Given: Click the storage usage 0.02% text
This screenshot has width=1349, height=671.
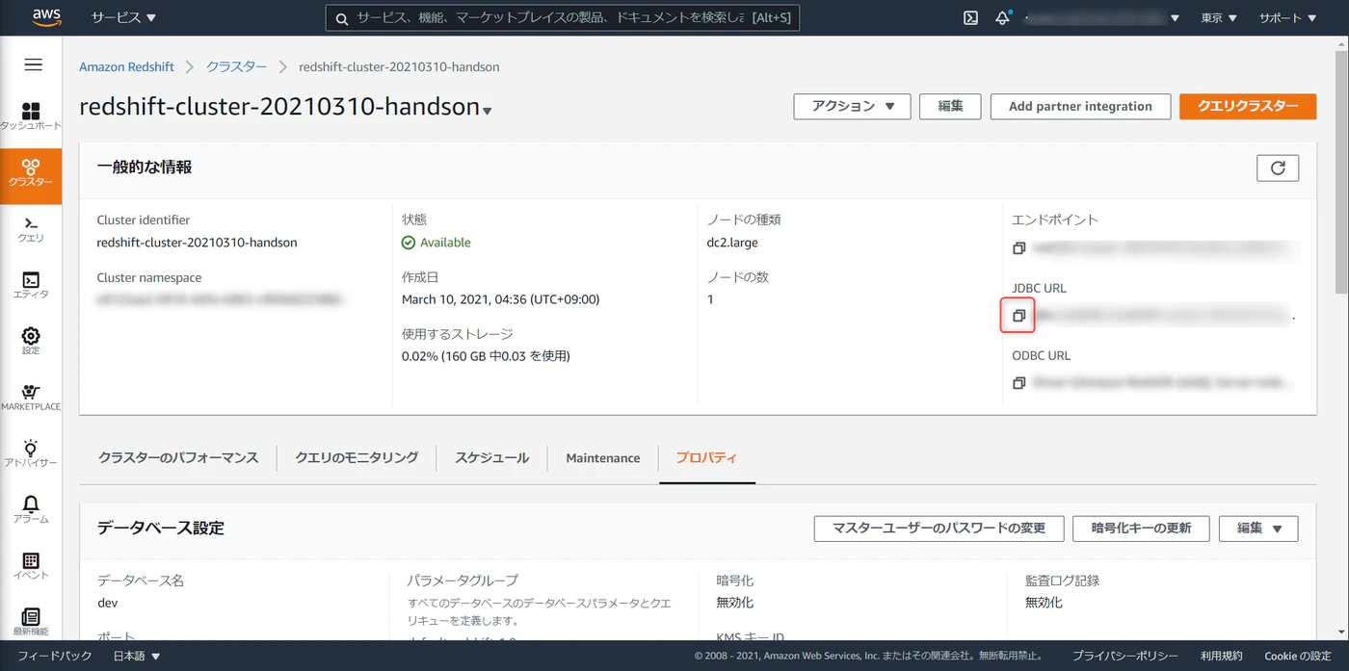Looking at the screenshot, I should (x=486, y=356).
